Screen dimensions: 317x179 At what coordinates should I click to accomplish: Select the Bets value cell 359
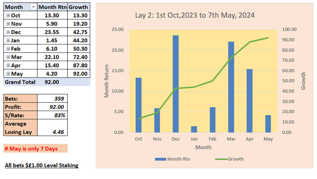52,99
